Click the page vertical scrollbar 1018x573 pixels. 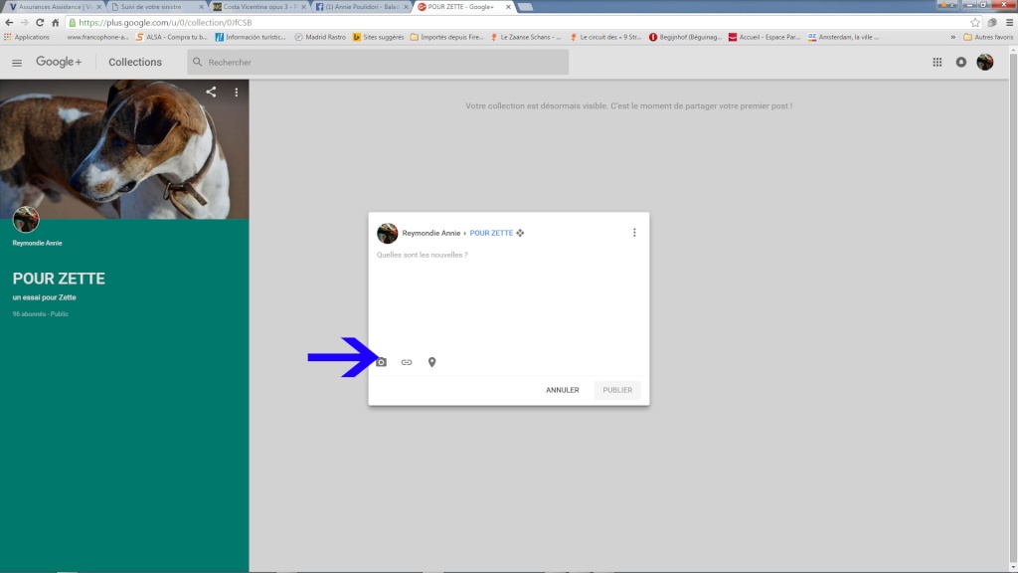click(1013, 310)
